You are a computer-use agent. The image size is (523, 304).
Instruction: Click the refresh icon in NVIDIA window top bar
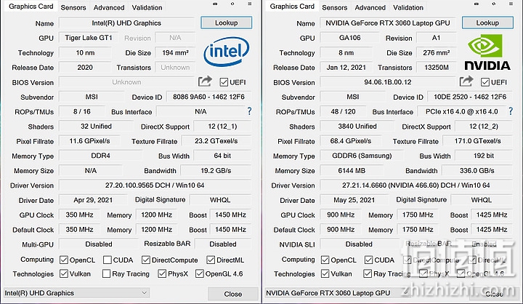pos(494,4)
